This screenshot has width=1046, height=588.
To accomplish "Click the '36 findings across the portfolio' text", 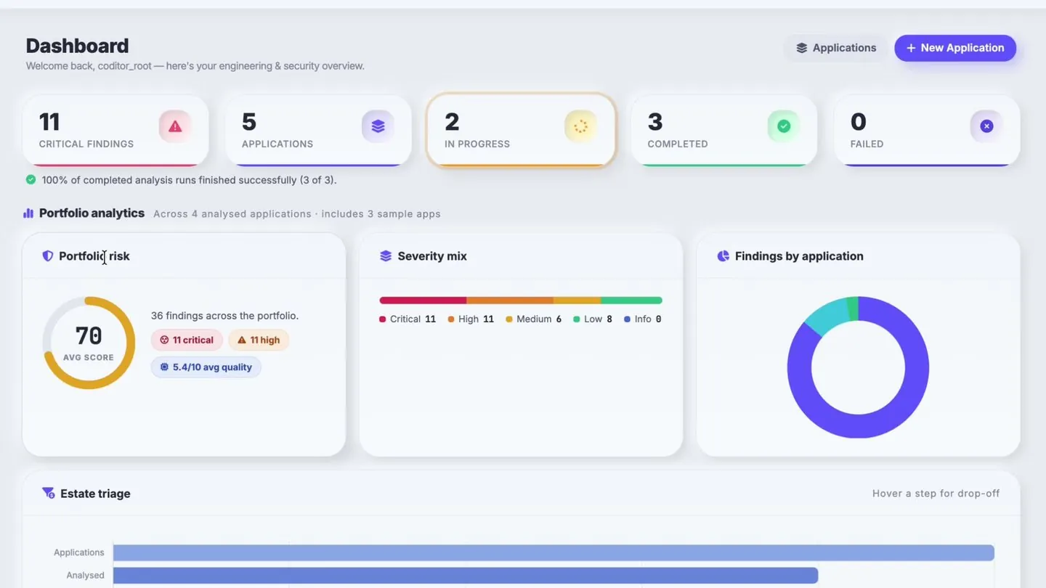I will [224, 316].
